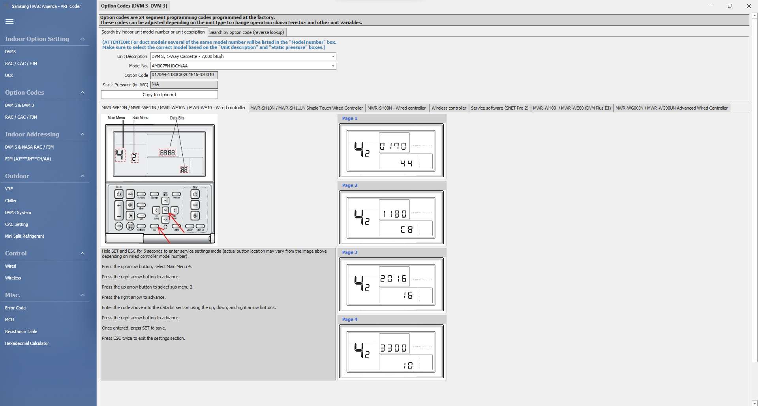Collapse the Outdoor sidebar section
Image resolution: width=758 pixels, height=406 pixels.
coord(83,176)
